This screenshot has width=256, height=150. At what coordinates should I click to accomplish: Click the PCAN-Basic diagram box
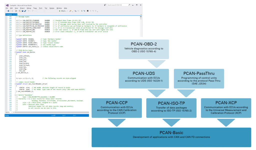pos(171,137)
